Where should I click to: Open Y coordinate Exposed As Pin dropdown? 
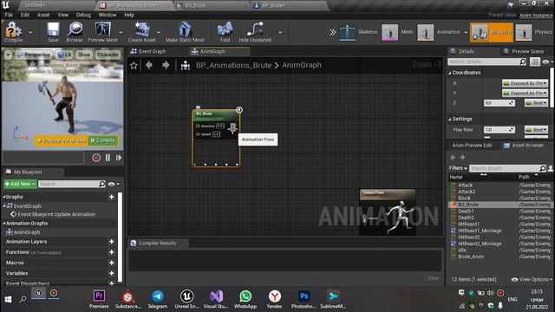tap(525, 93)
